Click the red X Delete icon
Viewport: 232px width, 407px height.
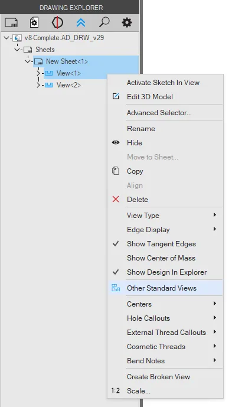[116, 199]
